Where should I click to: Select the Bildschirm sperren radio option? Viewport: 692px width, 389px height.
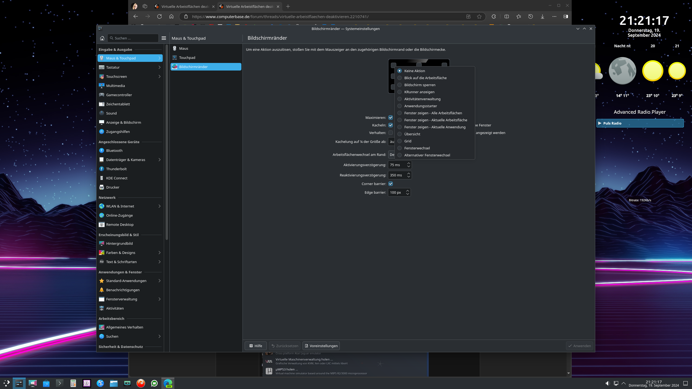[x=400, y=85]
